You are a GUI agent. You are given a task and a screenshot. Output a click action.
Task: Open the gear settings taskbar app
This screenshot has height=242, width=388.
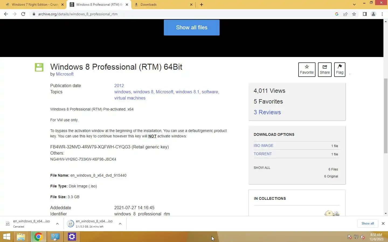(x=72, y=237)
